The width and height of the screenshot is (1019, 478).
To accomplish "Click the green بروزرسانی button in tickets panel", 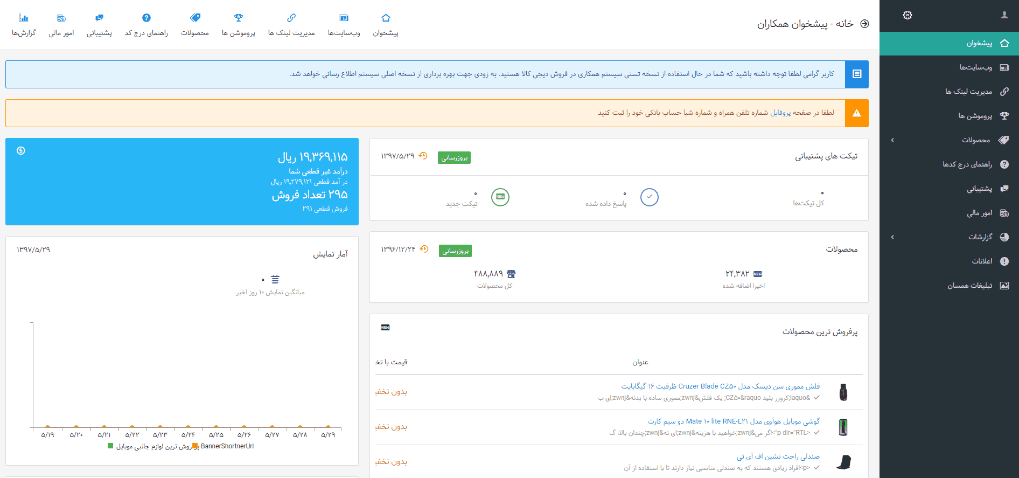I will (454, 158).
